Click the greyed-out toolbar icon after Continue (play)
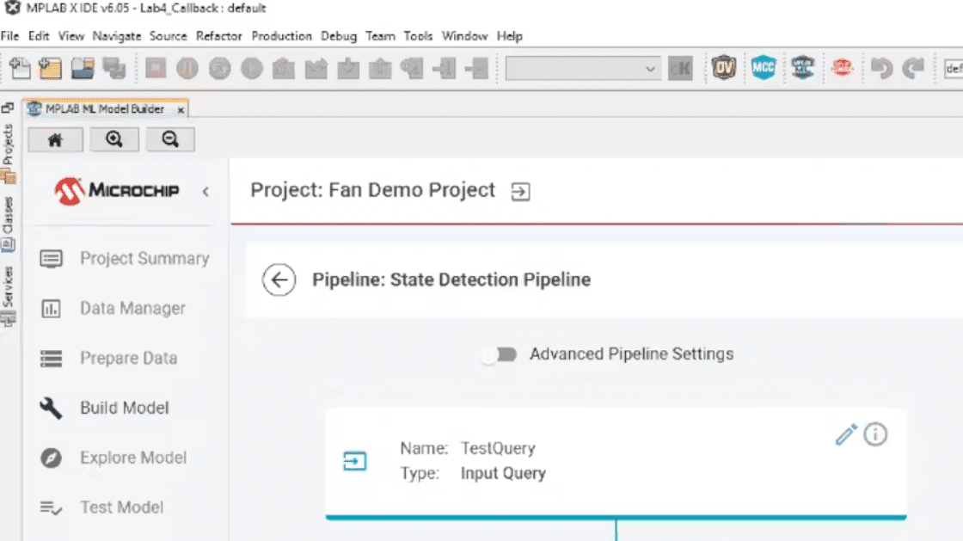This screenshot has height=541, width=963. point(284,68)
